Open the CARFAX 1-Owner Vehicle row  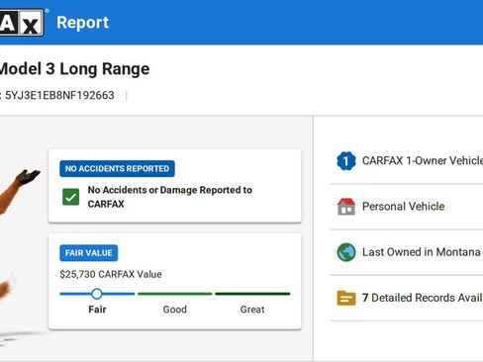(x=407, y=161)
